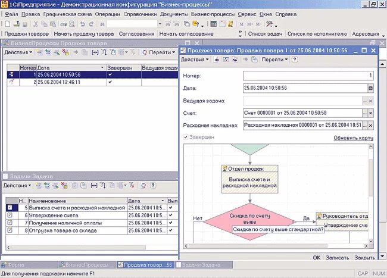Open Действия dropdown in Бизнес-процессы window
This screenshot has width=387, height=278.
pyautogui.click(x=18, y=52)
